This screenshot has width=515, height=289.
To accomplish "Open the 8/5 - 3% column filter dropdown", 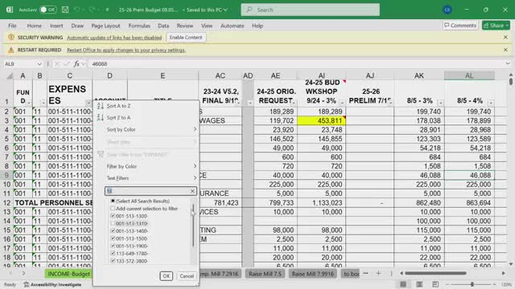I will pyautogui.click(x=440, y=103).
